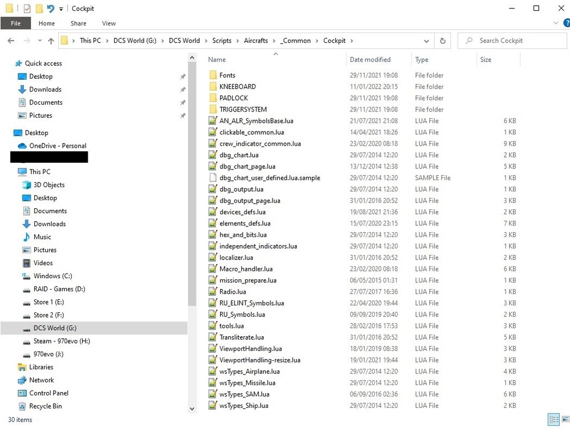This screenshot has height=429, width=570.
Task: Select Windows (C:) drive
Action: (52, 276)
